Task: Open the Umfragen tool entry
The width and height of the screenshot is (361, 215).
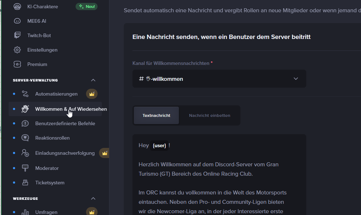Action: click(46, 212)
